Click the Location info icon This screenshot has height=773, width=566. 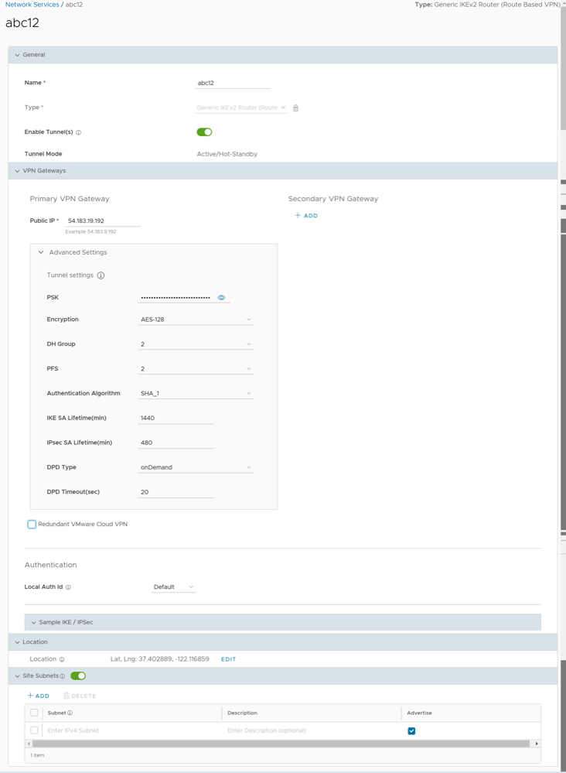point(62,659)
